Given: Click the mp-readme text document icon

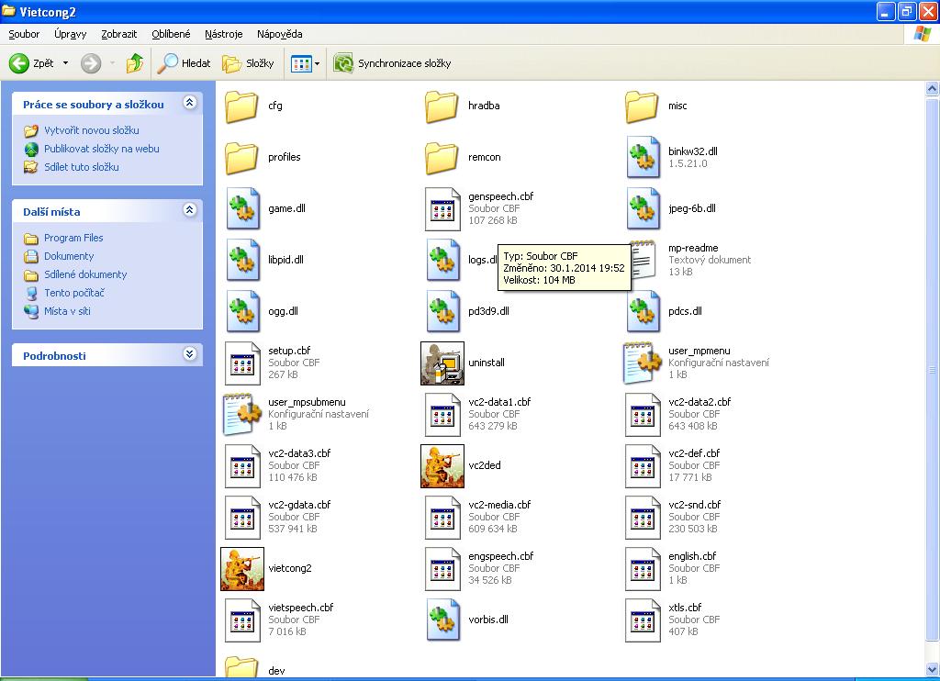Looking at the screenshot, I should (643, 260).
